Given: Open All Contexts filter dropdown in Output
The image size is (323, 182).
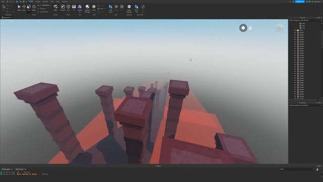Looking at the screenshot, I should tap(20, 169).
